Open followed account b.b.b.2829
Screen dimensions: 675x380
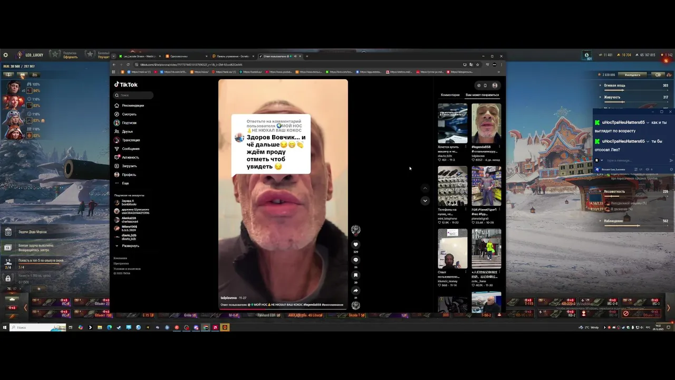tap(126, 229)
